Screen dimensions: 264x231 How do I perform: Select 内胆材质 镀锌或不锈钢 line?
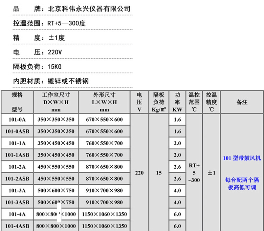click(x=51, y=81)
